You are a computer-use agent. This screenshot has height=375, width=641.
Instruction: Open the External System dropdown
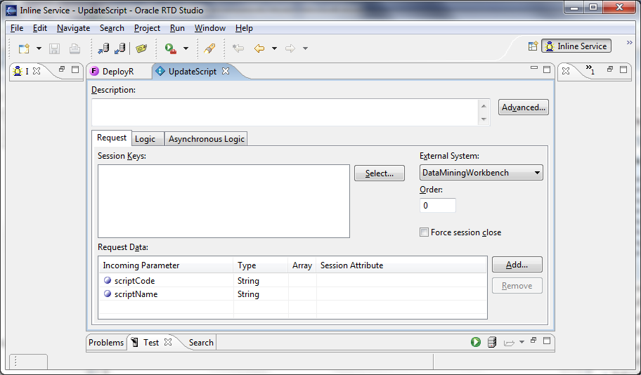click(x=481, y=173)
